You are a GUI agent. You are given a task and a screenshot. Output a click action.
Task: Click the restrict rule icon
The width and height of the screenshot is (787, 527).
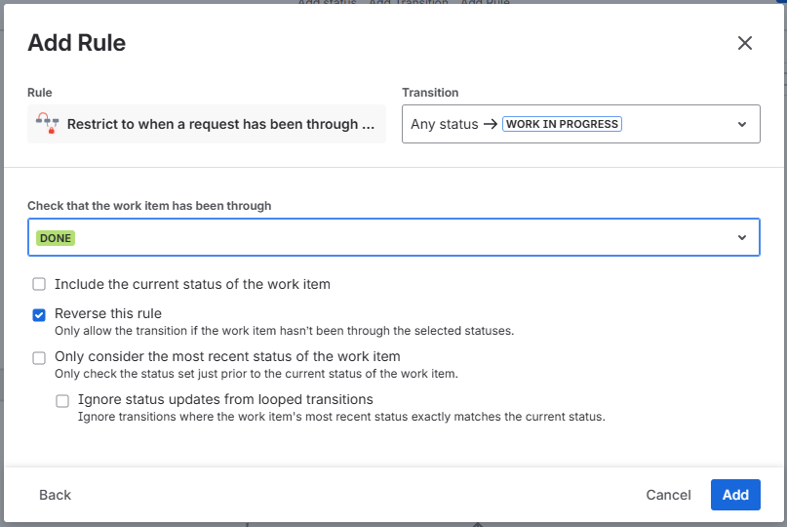click(x=46, y=124)
